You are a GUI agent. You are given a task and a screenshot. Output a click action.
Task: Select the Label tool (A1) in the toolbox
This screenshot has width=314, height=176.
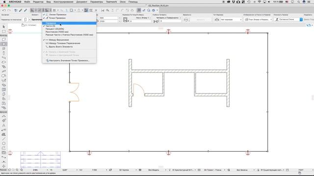3,130
